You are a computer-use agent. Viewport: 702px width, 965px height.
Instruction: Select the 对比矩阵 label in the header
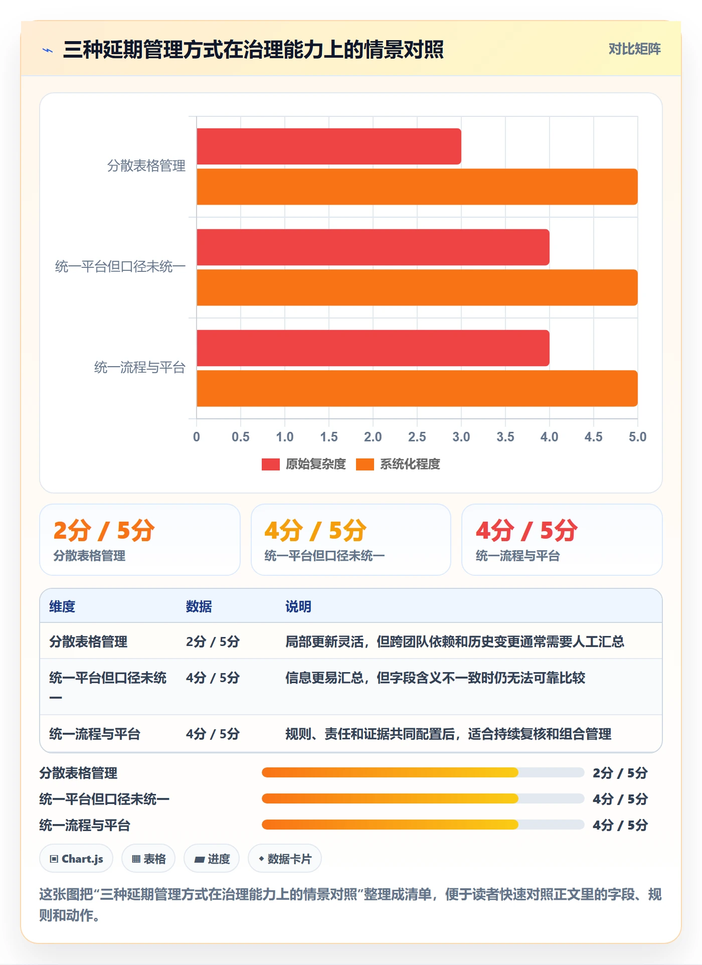(634, 49)
